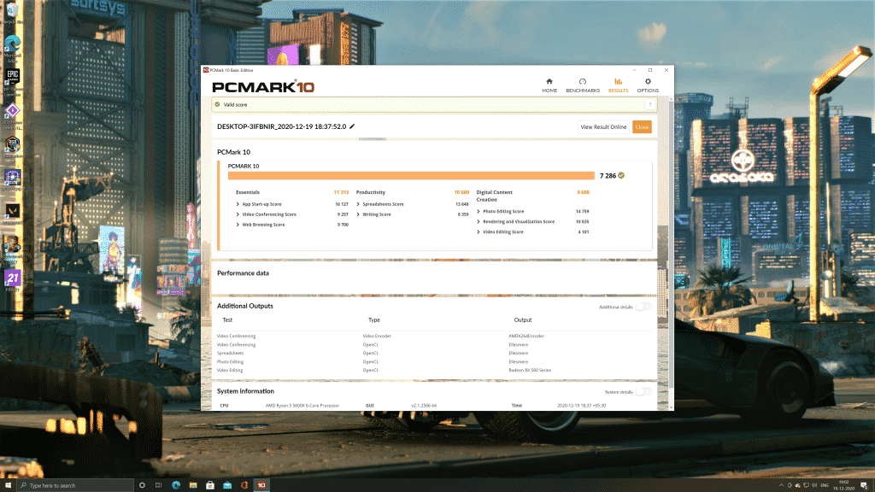The height and width of the screenshot is (492, 875).
Task: Show hidden system tray icons
Action: tap(781, 485)
